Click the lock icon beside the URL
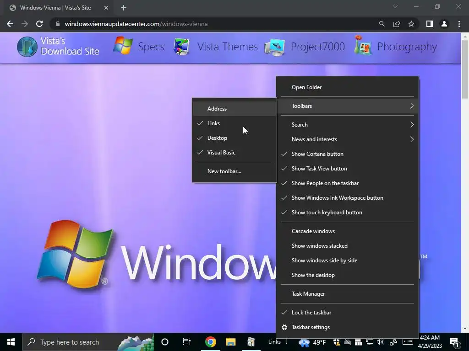 click(x=58, y=24)
